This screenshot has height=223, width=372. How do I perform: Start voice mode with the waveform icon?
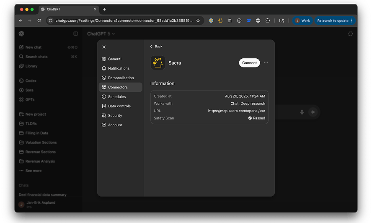313,112
